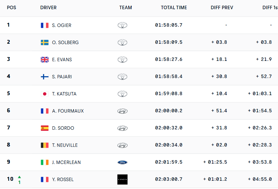Click the Swedish flag next to O. Solberg

45,42
